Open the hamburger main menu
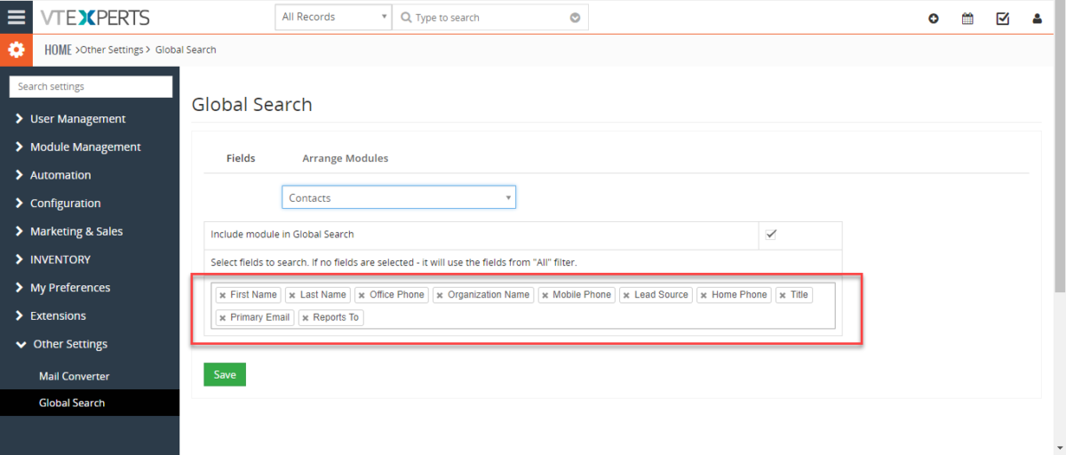 16,17
